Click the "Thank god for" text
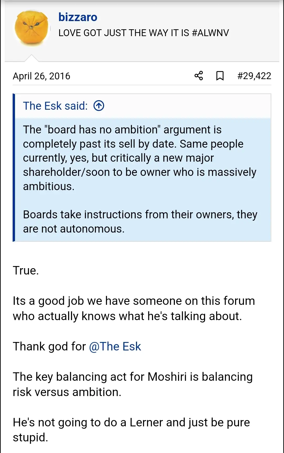The width and height of the screenshot is (284, 453). click(49, 346)
